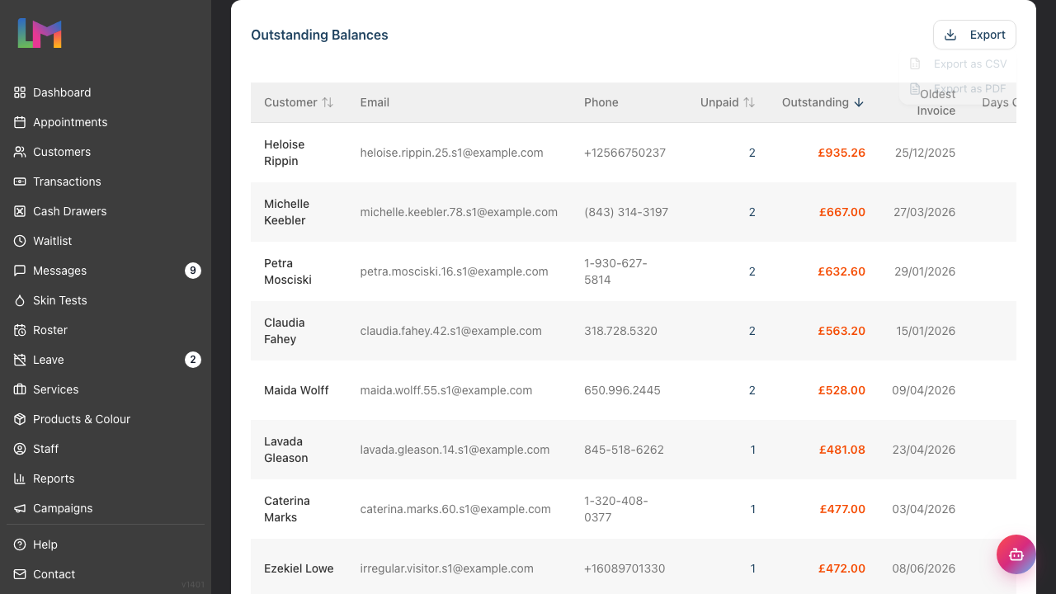Open the Campaigns page
1056x594 pixels.
[x=106, y=508]
